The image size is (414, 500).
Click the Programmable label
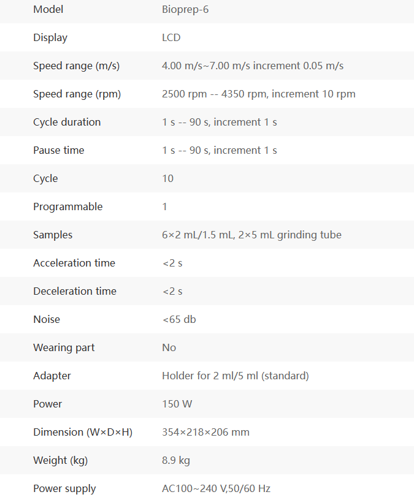(68, 206)
